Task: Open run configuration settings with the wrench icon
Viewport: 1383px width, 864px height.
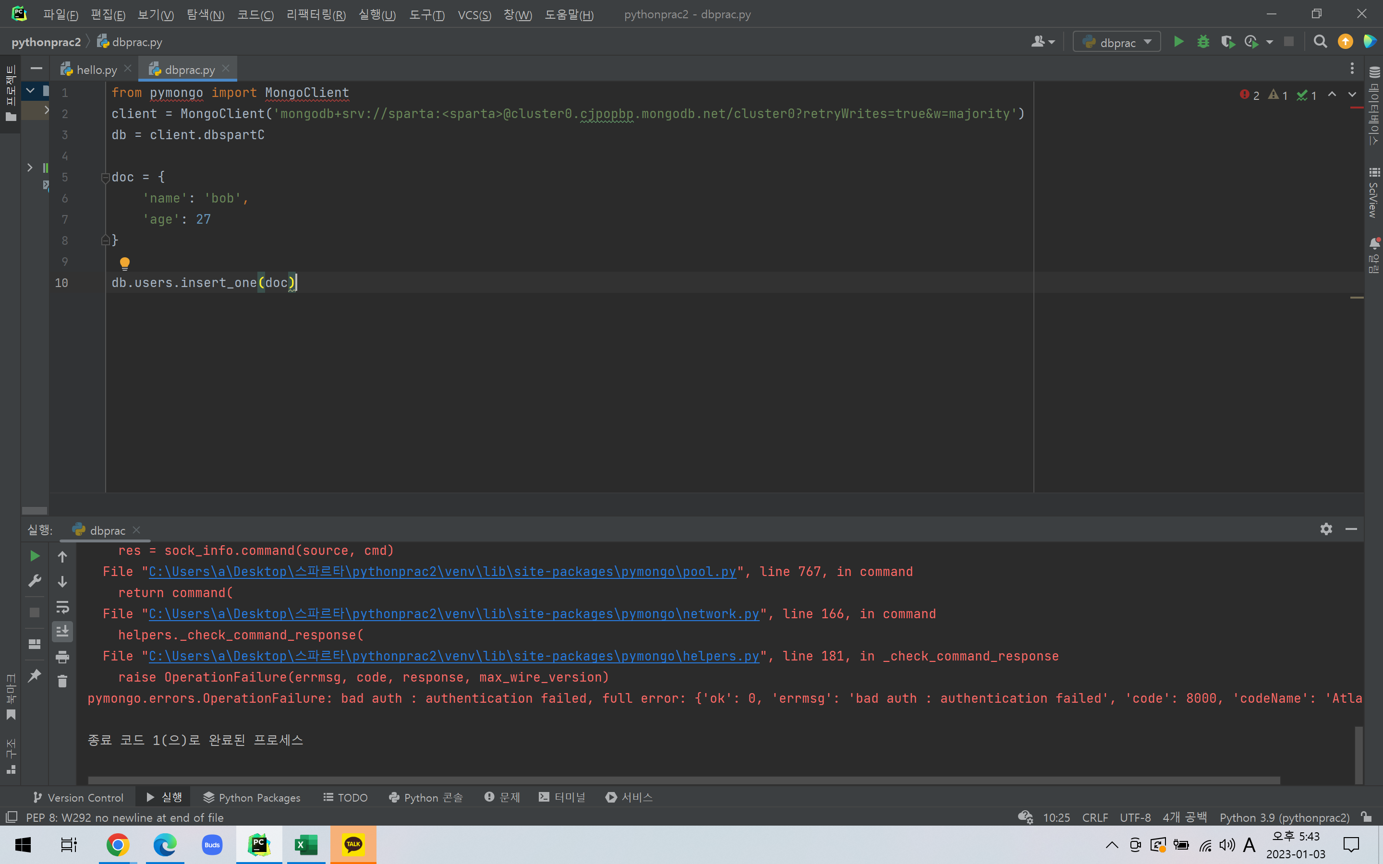Action: (x=34, y=581)
